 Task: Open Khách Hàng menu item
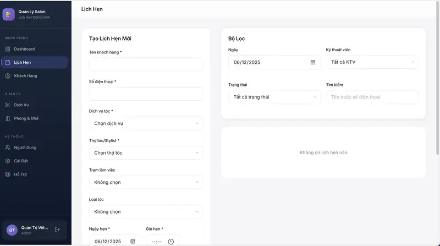[x=25, y=75]
